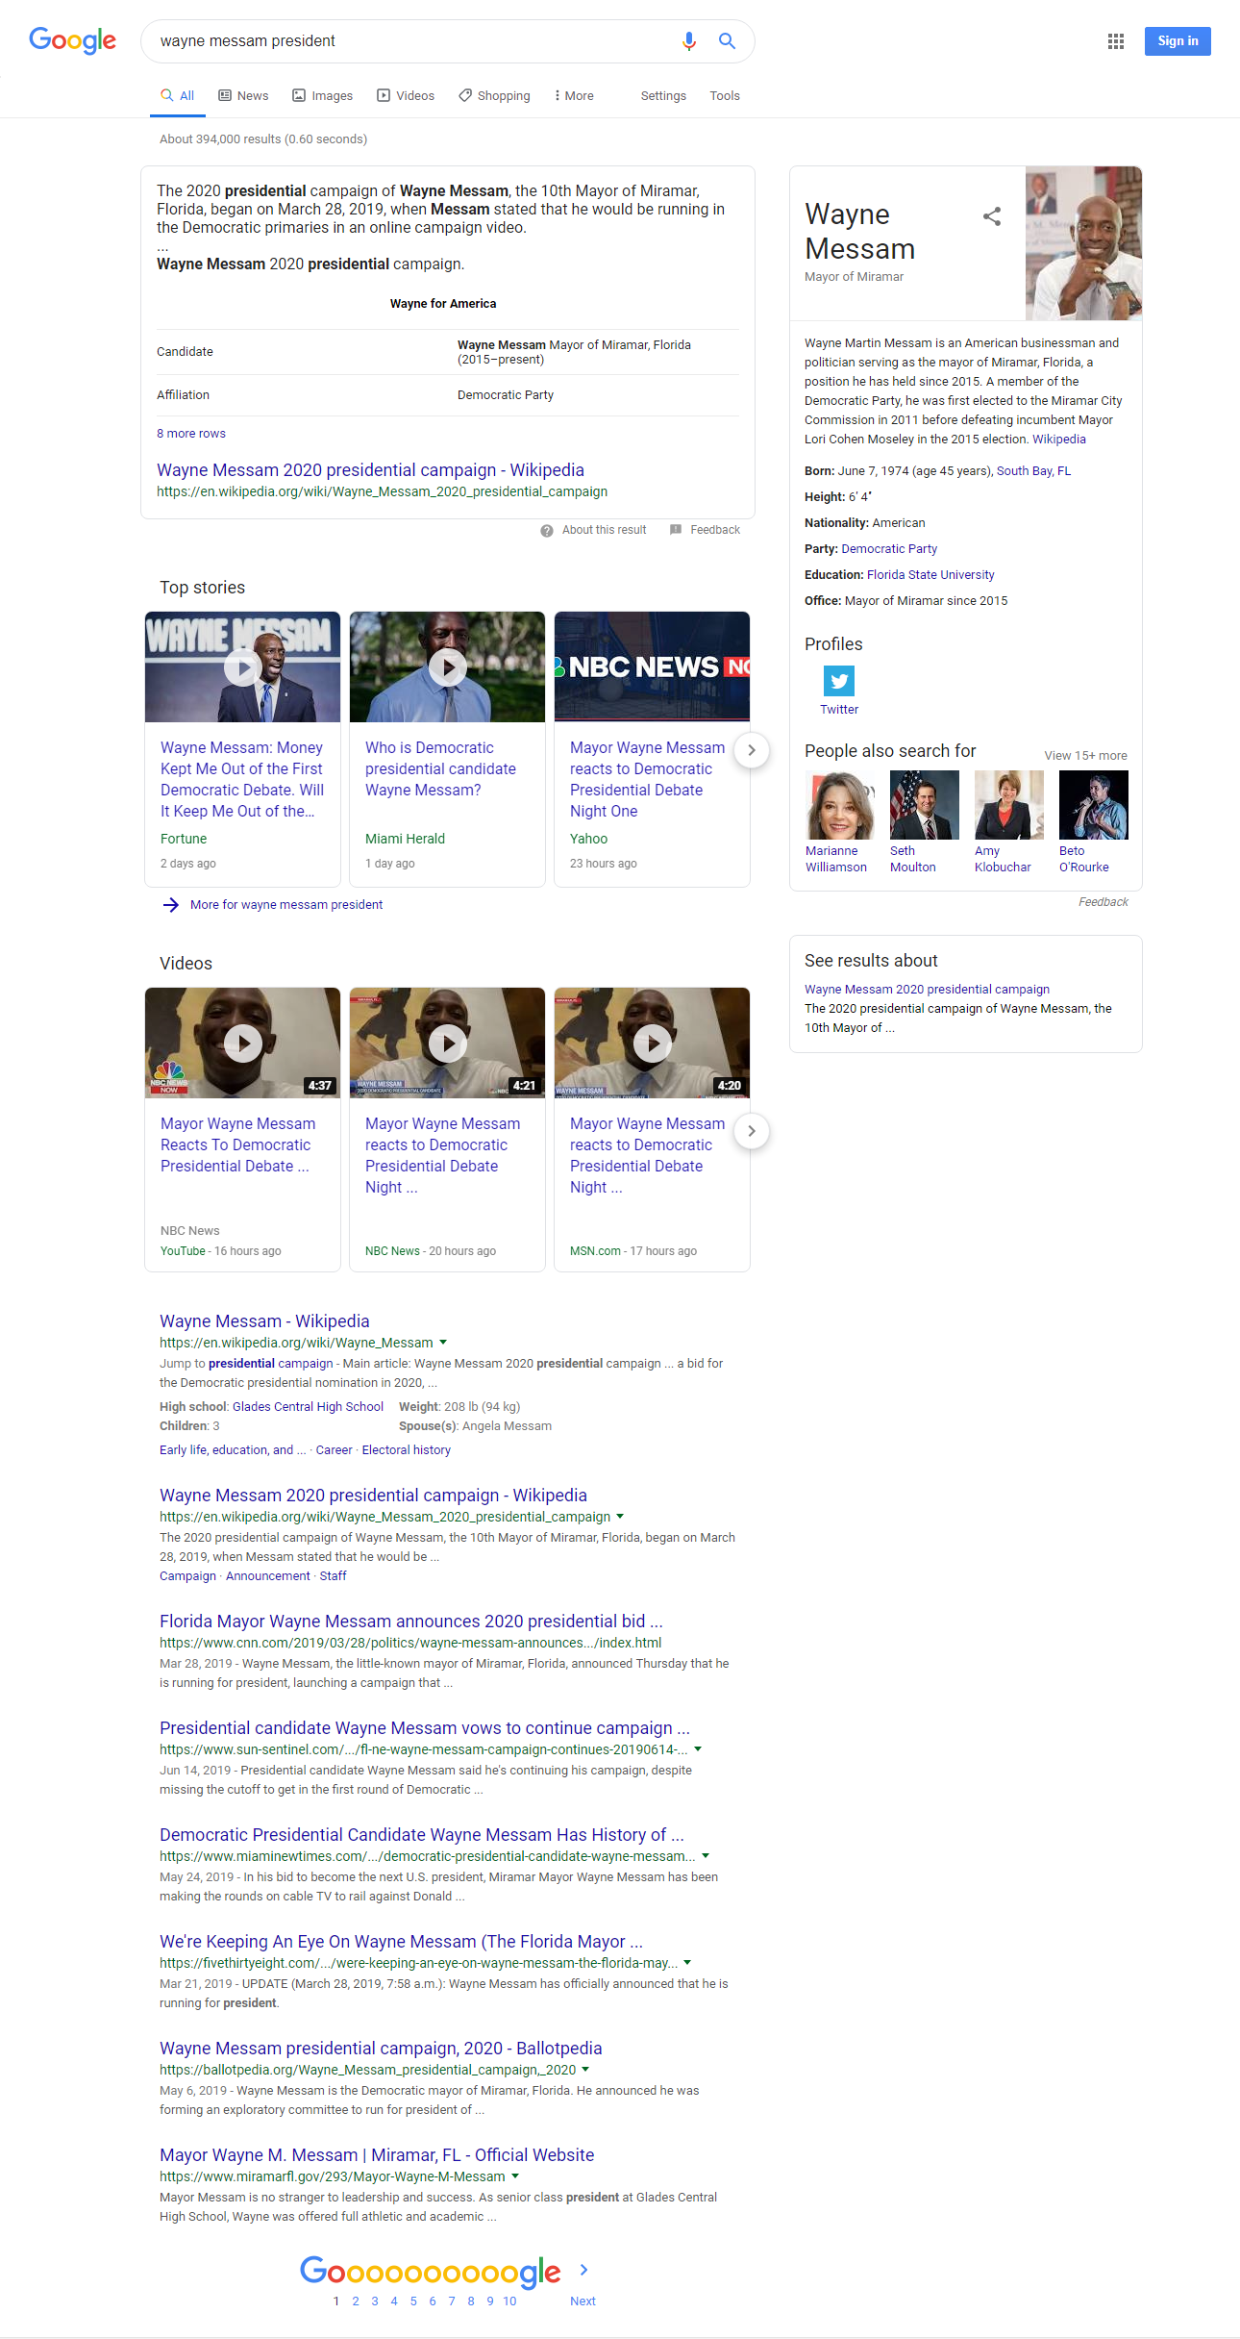Screen dimensions: 1240x2339
Task: Open the Mayor Wayne M. Messam Official Website result
Action: (x=377, y=2155)
